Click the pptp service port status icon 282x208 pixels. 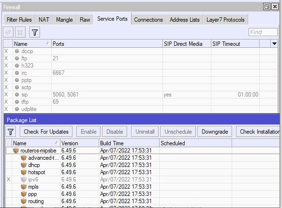(17, 80)
